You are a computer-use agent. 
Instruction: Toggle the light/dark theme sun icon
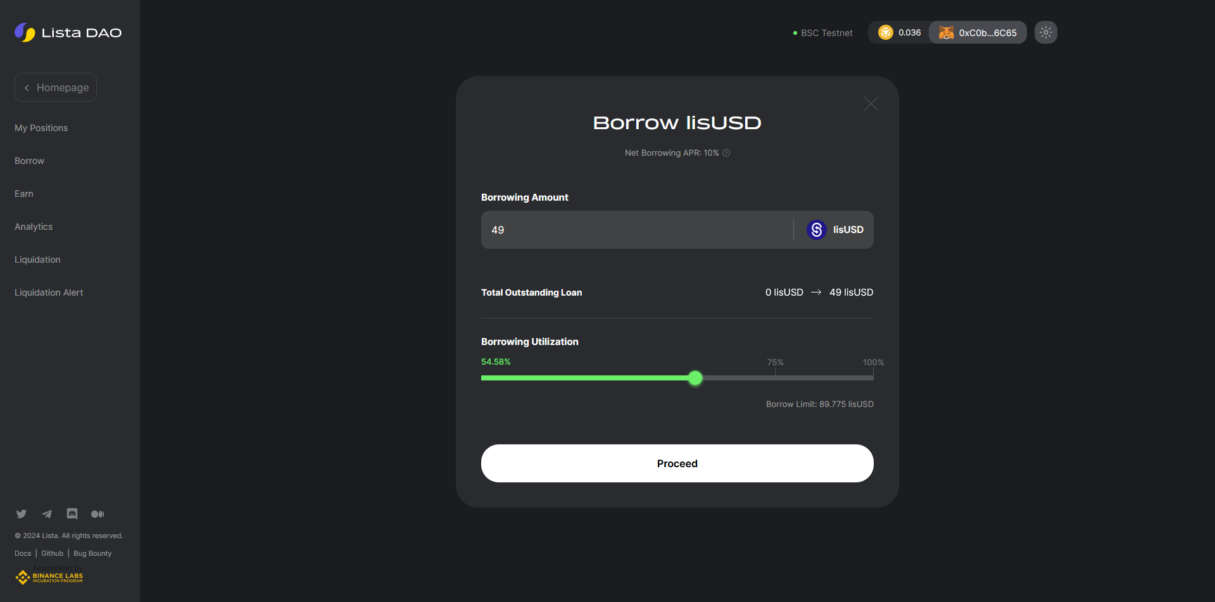[x=1045, y=32]
